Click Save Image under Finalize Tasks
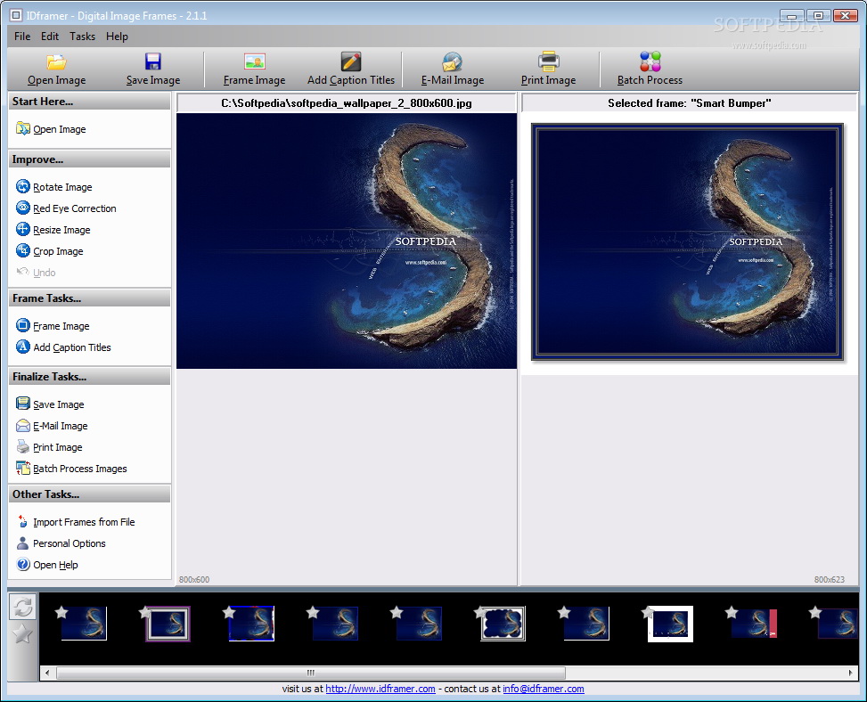Viewport: 867px width, 702px height. tap(50, 404)
